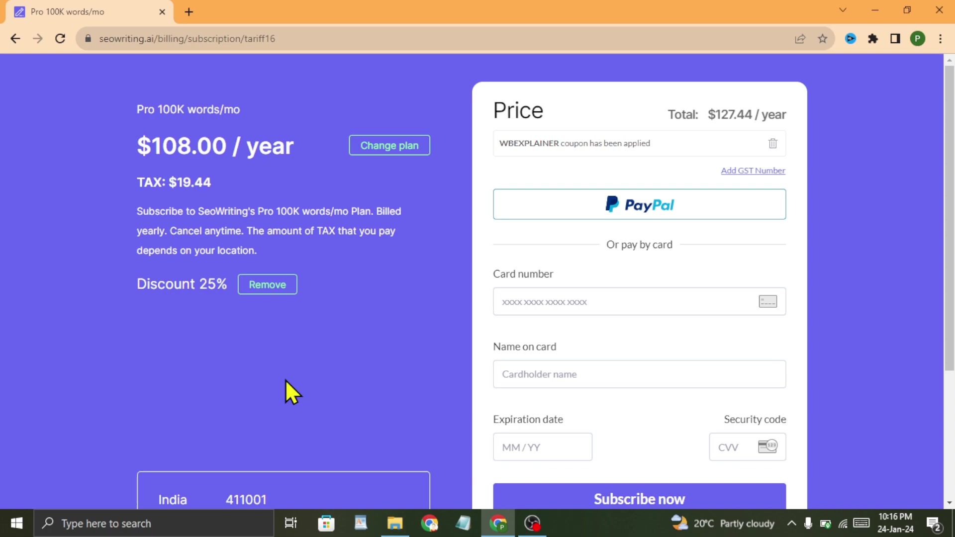Click the network tray icon
Image resolution: width=955 pixels, height=537 pixels.
[843, 523]
